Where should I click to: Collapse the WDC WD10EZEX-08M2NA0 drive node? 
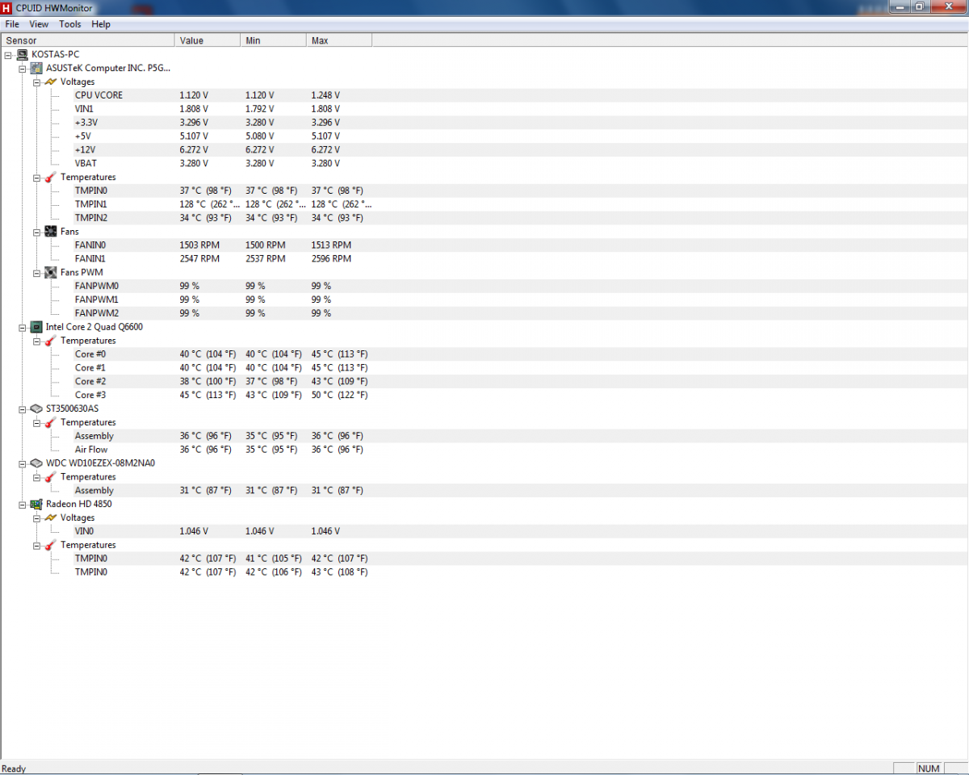pos(23,463)
